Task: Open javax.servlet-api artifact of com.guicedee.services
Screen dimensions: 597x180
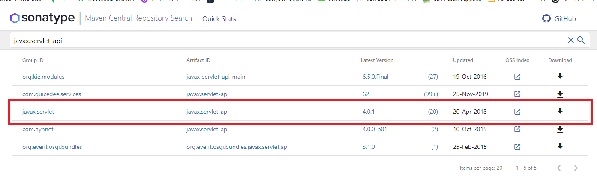Action: [x=207, y=94]
